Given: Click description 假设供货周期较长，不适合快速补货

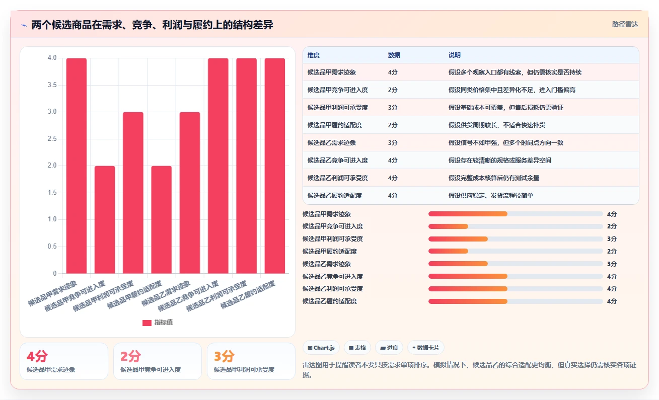Looking at the screenshot, I should (x=497, y=125).
